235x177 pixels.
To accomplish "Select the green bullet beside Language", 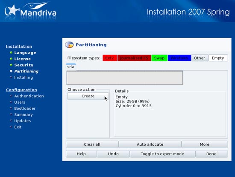I will tap(11, 52).
